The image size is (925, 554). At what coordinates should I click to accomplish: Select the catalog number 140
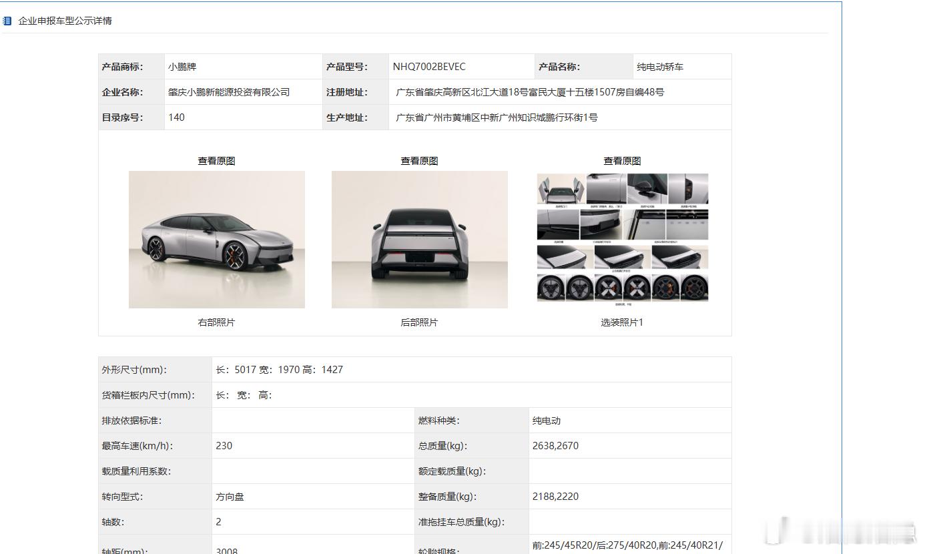coord(176,117)
